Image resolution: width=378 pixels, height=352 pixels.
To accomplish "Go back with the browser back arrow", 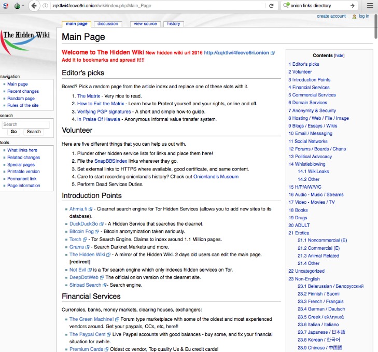I will pyautogui.click(x=34, y=6).
